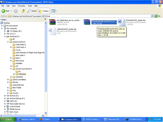Open the Search pane
The width and height of the screenshot is (163, 122).
[x=32, y=11]
